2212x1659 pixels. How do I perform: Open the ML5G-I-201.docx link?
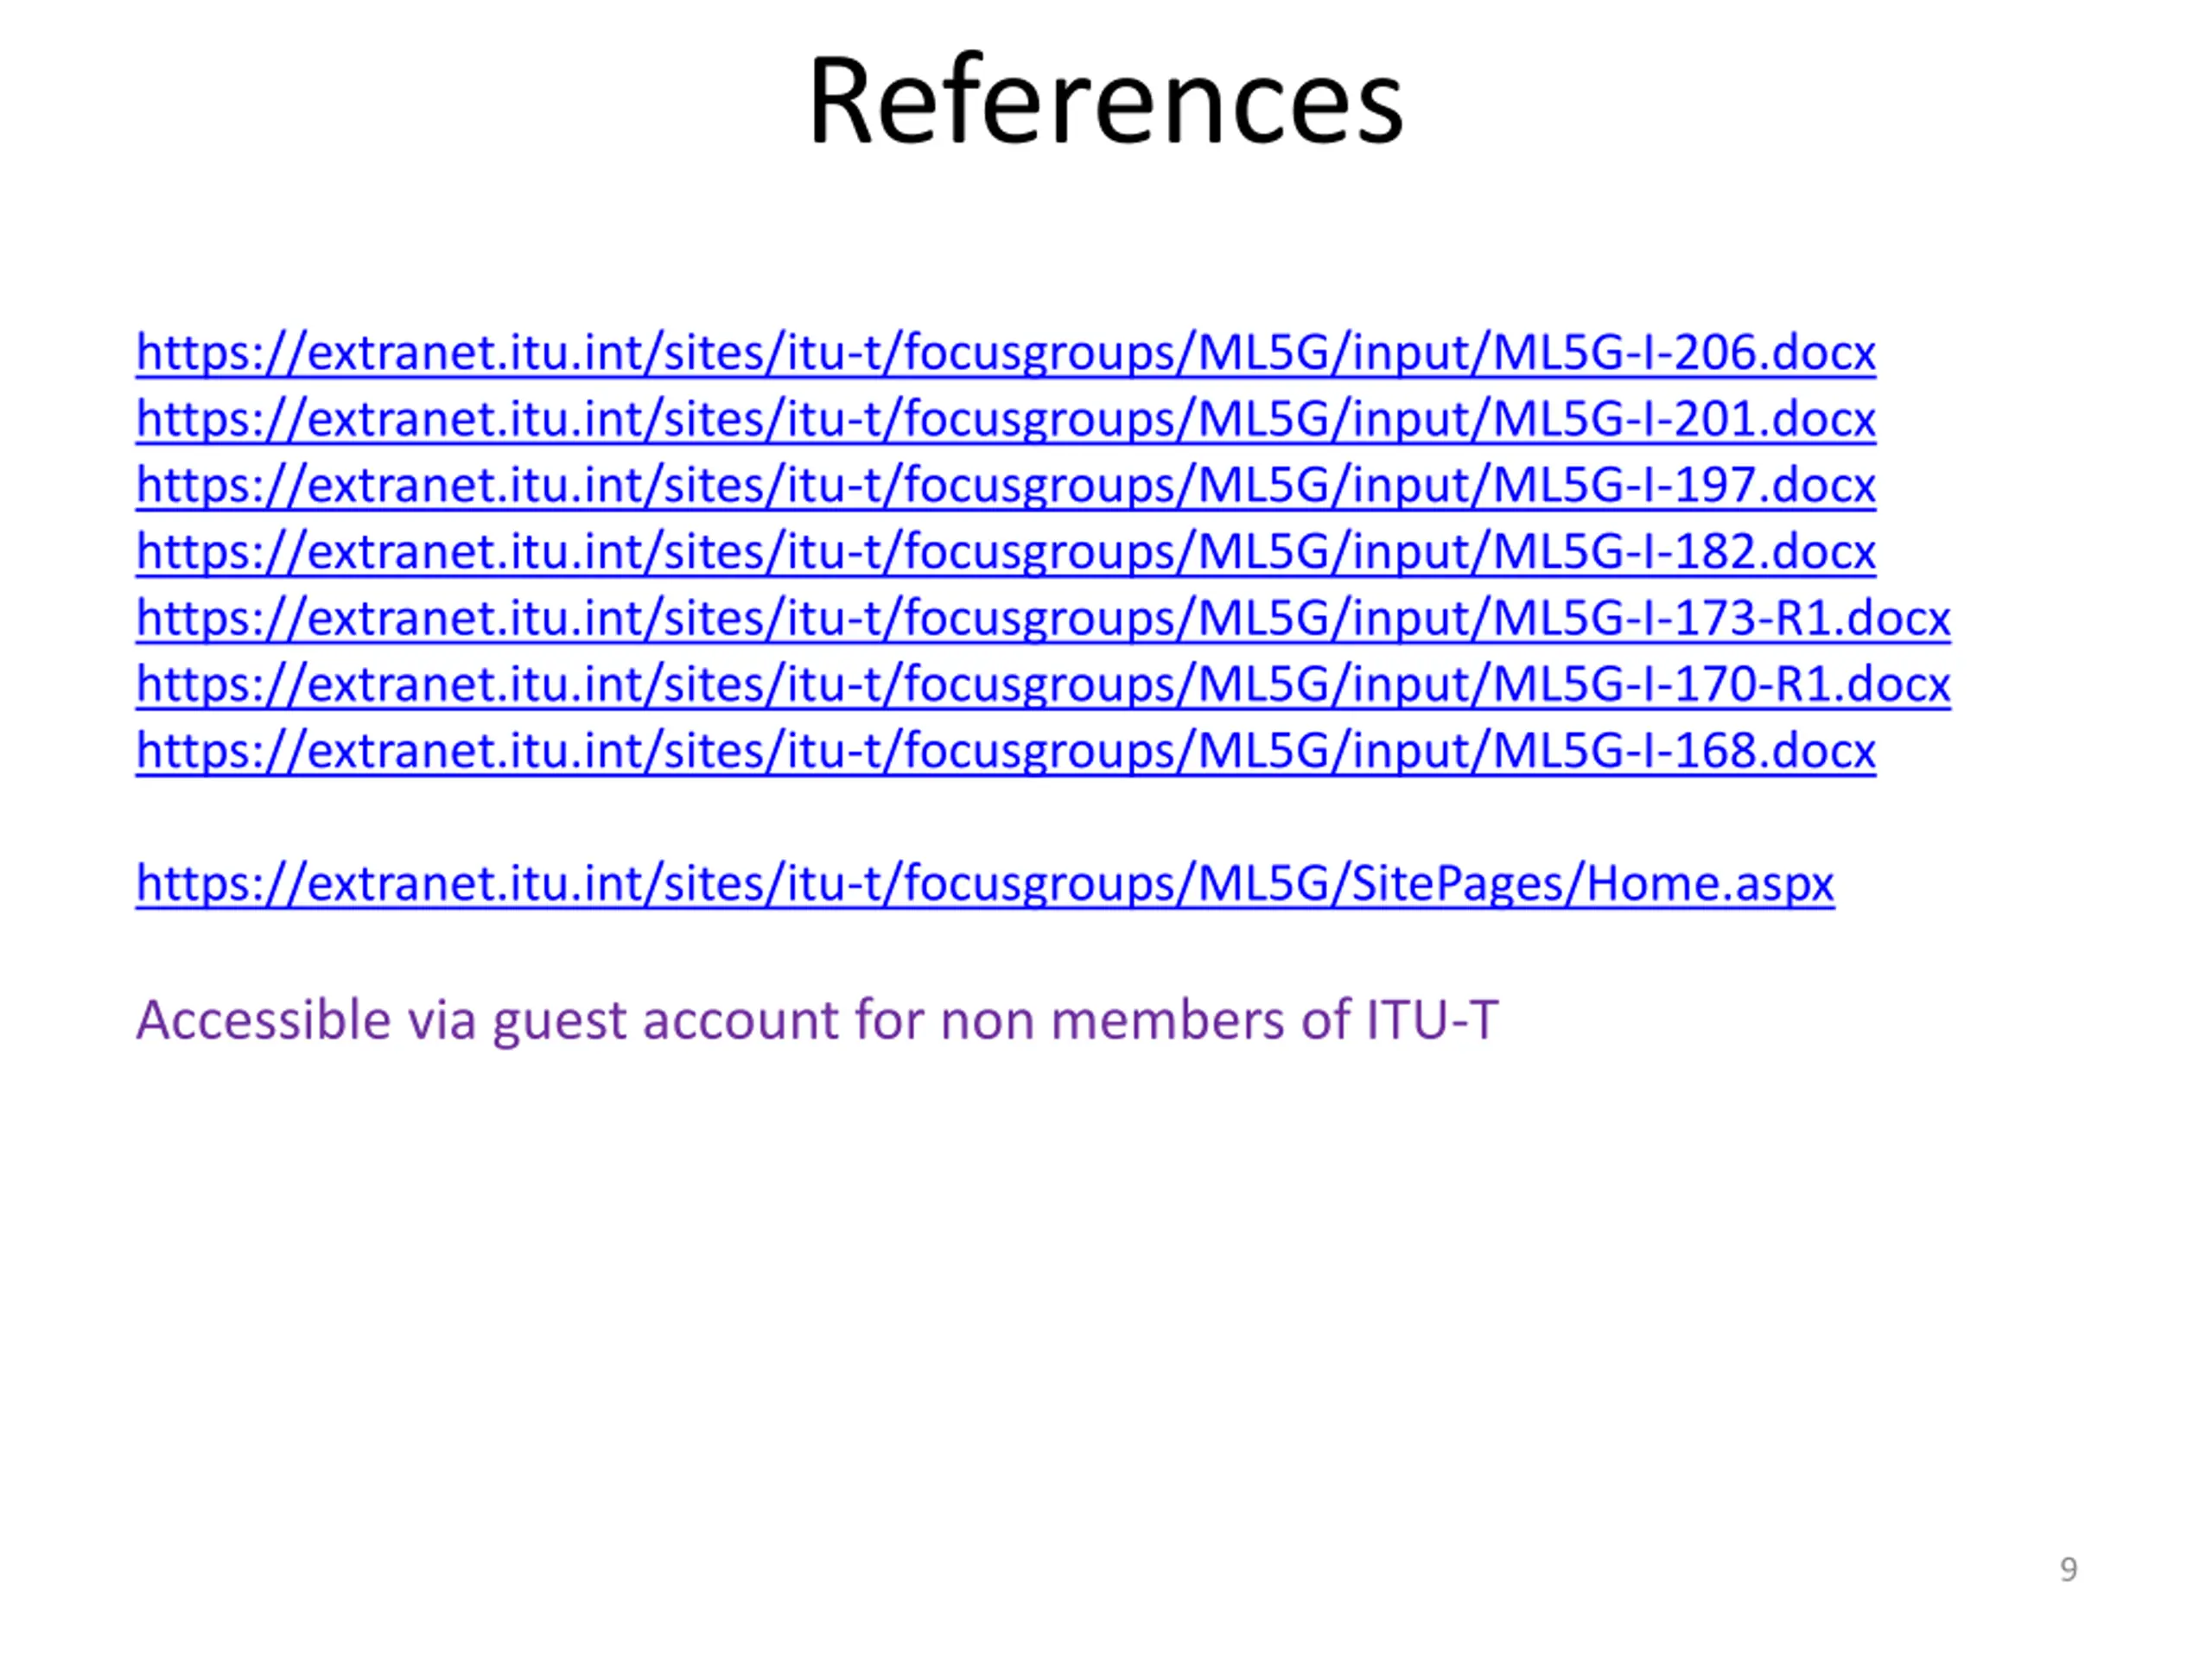pos(1006,419)
